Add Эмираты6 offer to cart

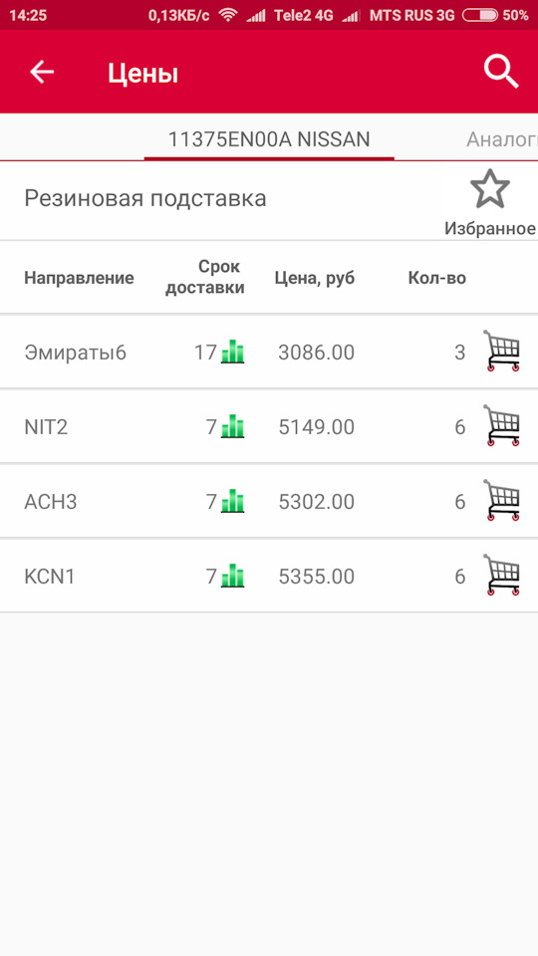click(x=501, y=351)
